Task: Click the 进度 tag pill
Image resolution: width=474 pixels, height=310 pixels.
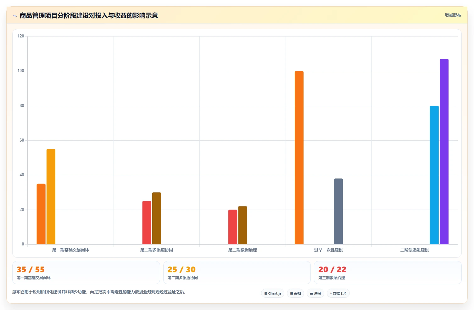Action: tap(315, 293)
